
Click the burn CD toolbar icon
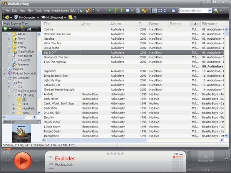(87, 10)
